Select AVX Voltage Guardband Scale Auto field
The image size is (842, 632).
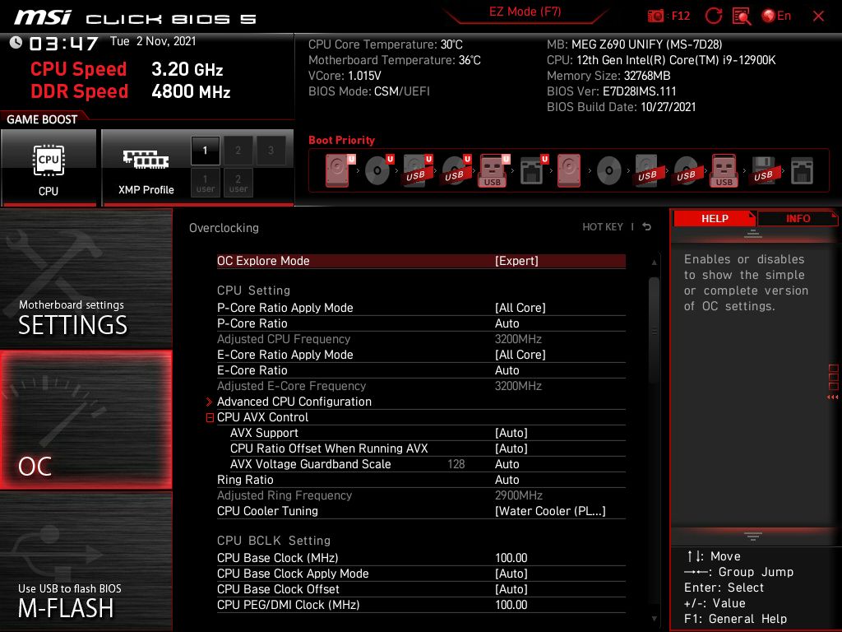(507, 464)
